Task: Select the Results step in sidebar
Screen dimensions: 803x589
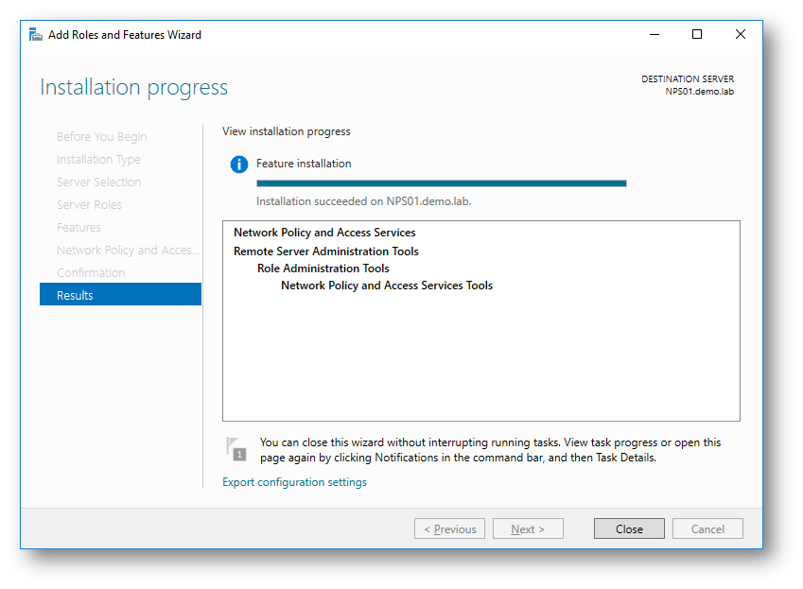Action: coord(120,295)
